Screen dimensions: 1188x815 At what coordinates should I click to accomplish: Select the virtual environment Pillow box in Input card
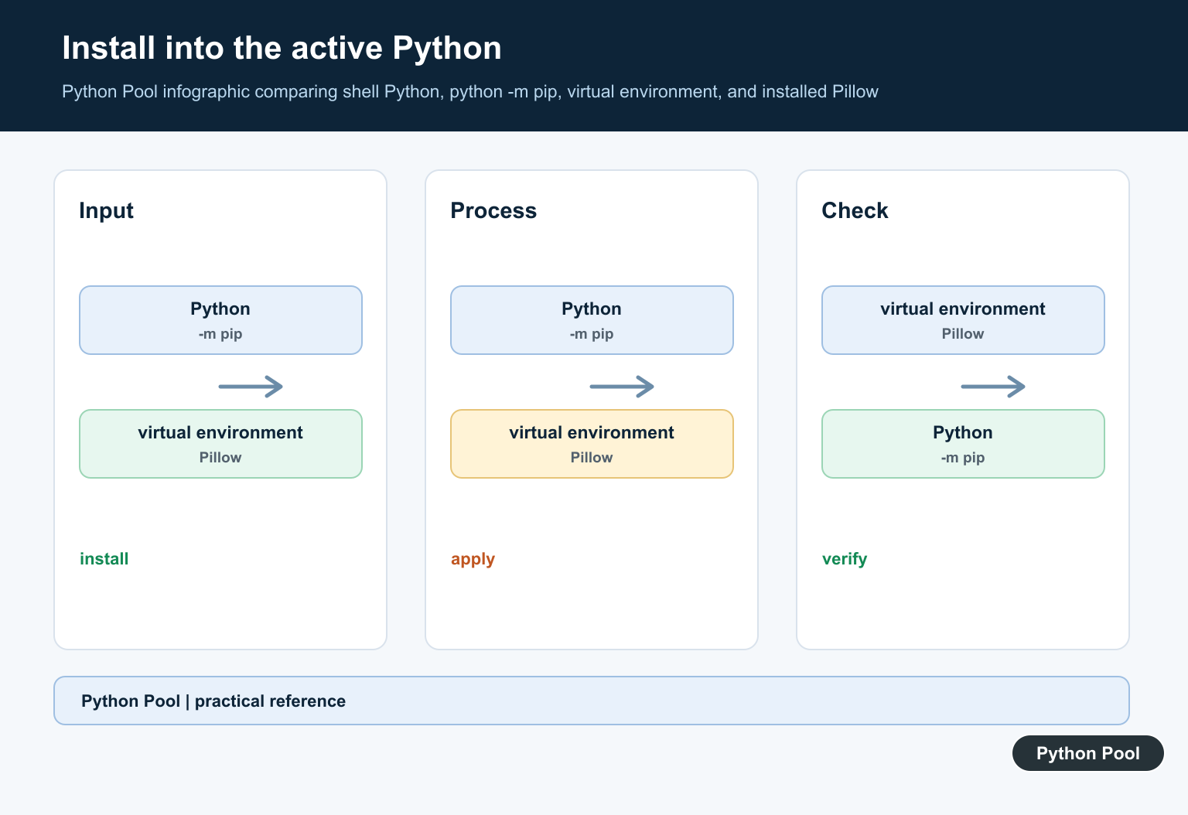(220, 444)
